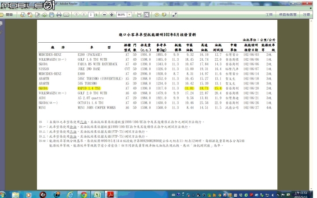This screenshot has height=198, width=317.
Task: Click the system tray volume speaker icon
Action: (273, 195)
